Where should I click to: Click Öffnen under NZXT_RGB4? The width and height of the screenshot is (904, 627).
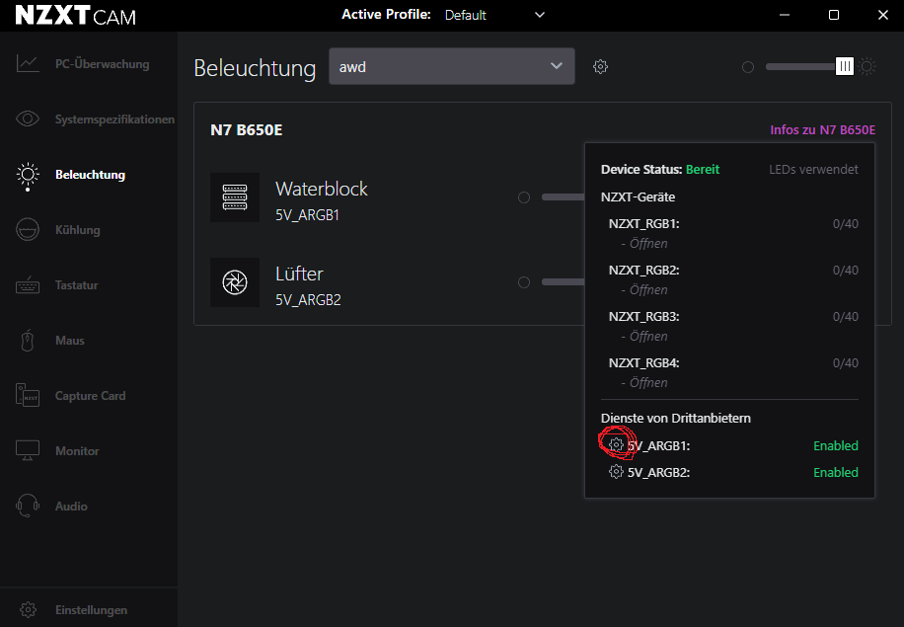click(648, 382)
